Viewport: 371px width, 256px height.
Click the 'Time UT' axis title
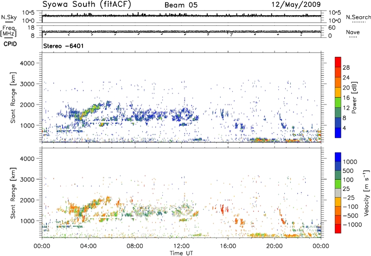[181, 253]
